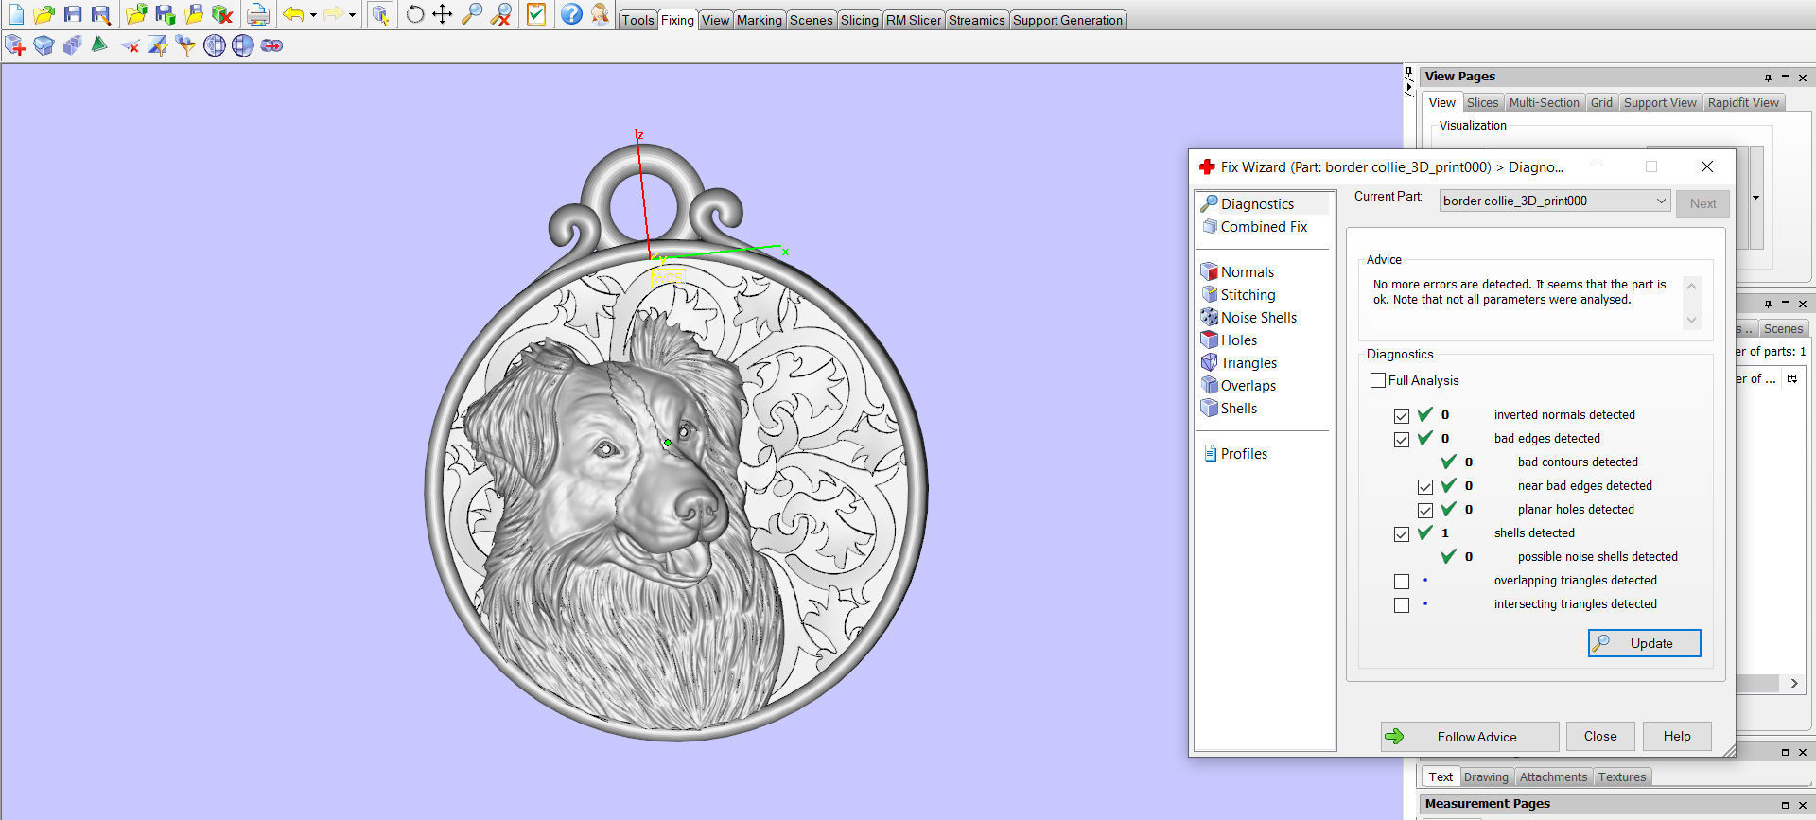Screen dimensions: 1816x820
Task: Open the Undo history dropdown arrow
Action: pyautogui.click(x=313, y=14)
